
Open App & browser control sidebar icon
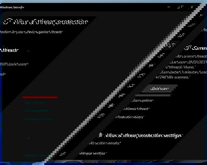click(141, 75)
